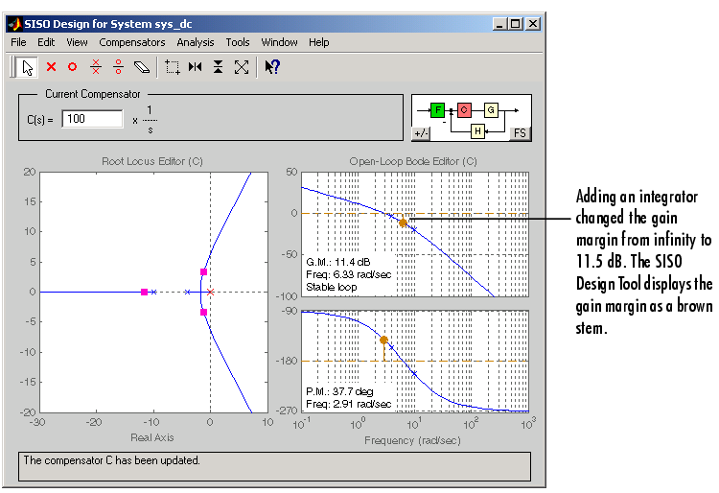Click the blue pole x near -4
The height and width of the screenshot is (493, 719).
(187, 293)
